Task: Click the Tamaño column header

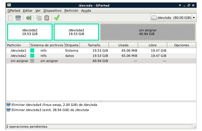Action: pyautogui.click(x=94, y=45)
